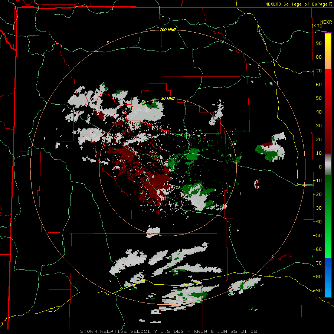Click the -10 value on velocity scale

(x=317, y=181)
